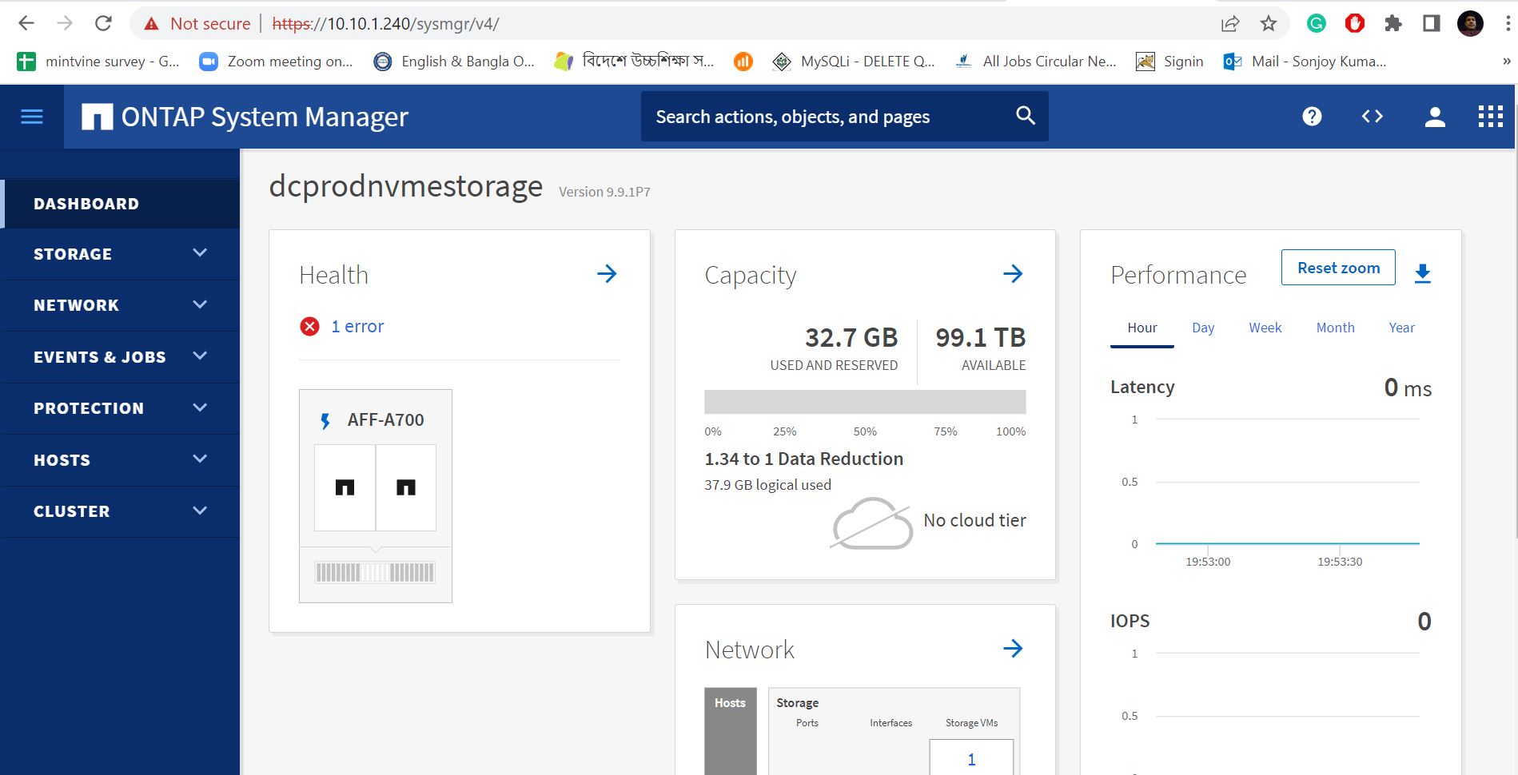Show more bookmarks with the chevron
The height and width of the screenshot is (775, 1518).
point(1506,62)
